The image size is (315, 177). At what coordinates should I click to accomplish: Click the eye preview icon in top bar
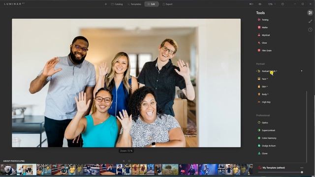tap(260, 4)
